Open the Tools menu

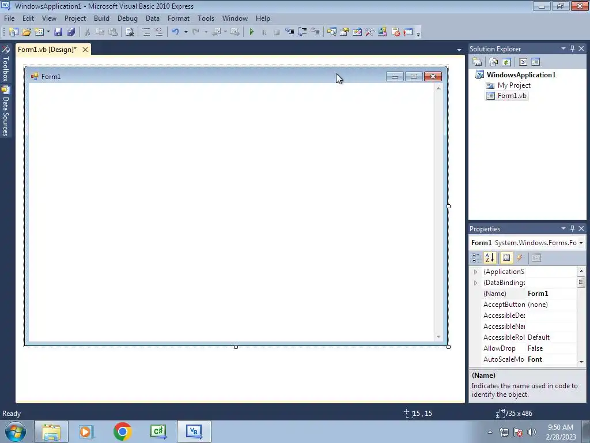click(206, 18)
